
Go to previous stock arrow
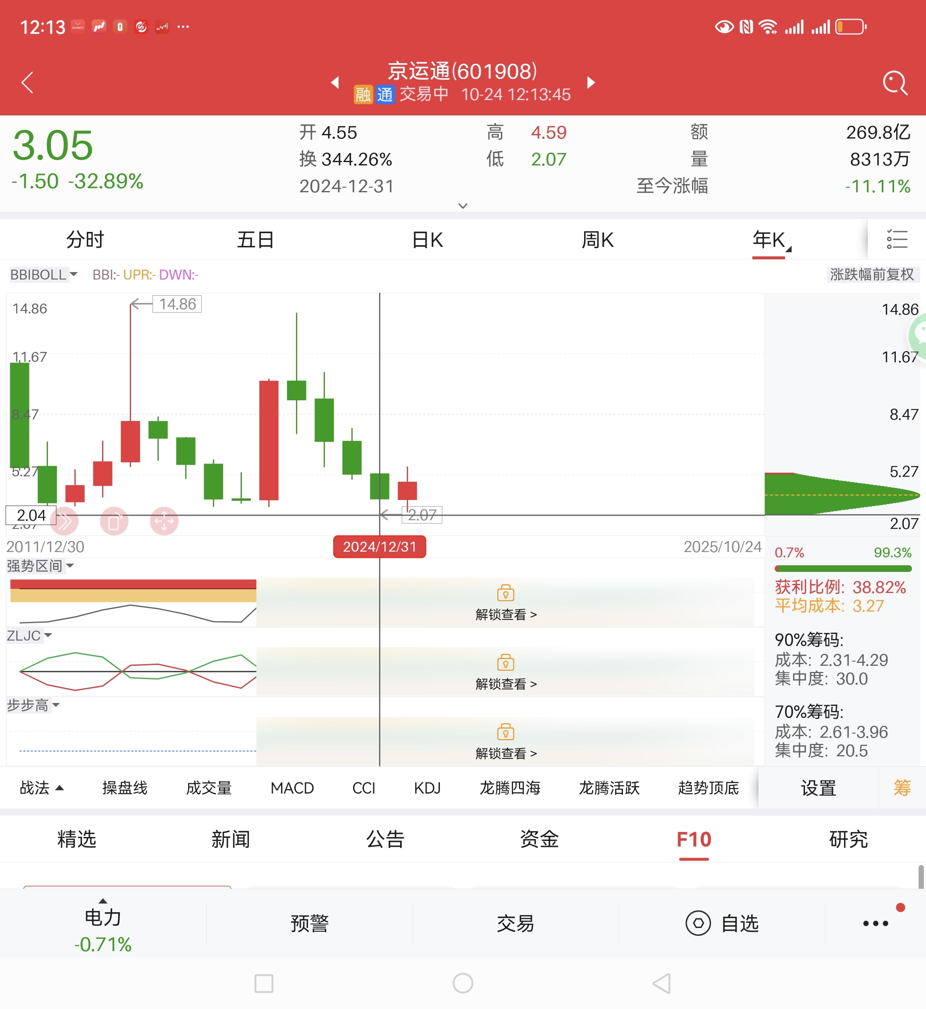335,82
